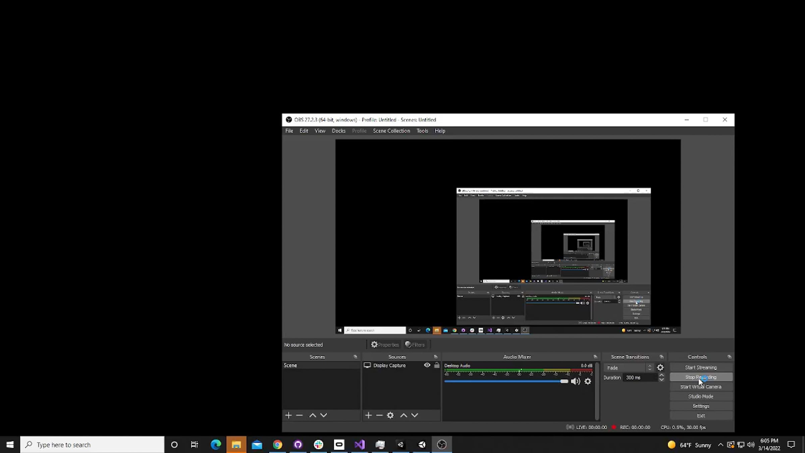
Task: Click the Desktop Audio level meter
Action: pyautogui.click(x=518, y=370)
